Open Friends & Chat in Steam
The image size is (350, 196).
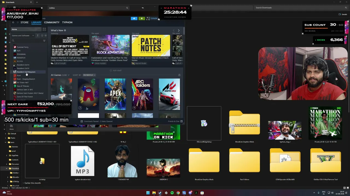click(175, 121)
